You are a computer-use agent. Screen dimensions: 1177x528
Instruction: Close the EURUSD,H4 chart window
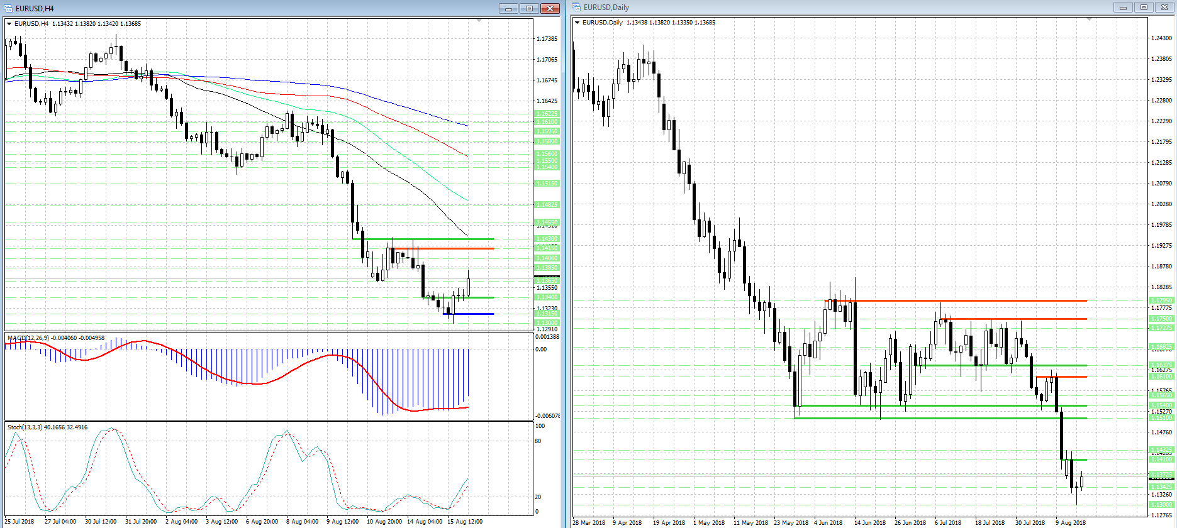(x=550, y=8)
